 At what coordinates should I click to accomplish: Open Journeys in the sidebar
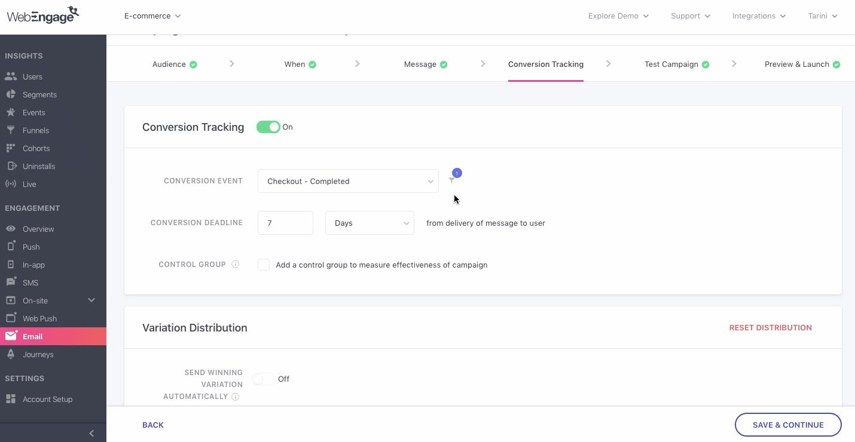click(53, 354)
